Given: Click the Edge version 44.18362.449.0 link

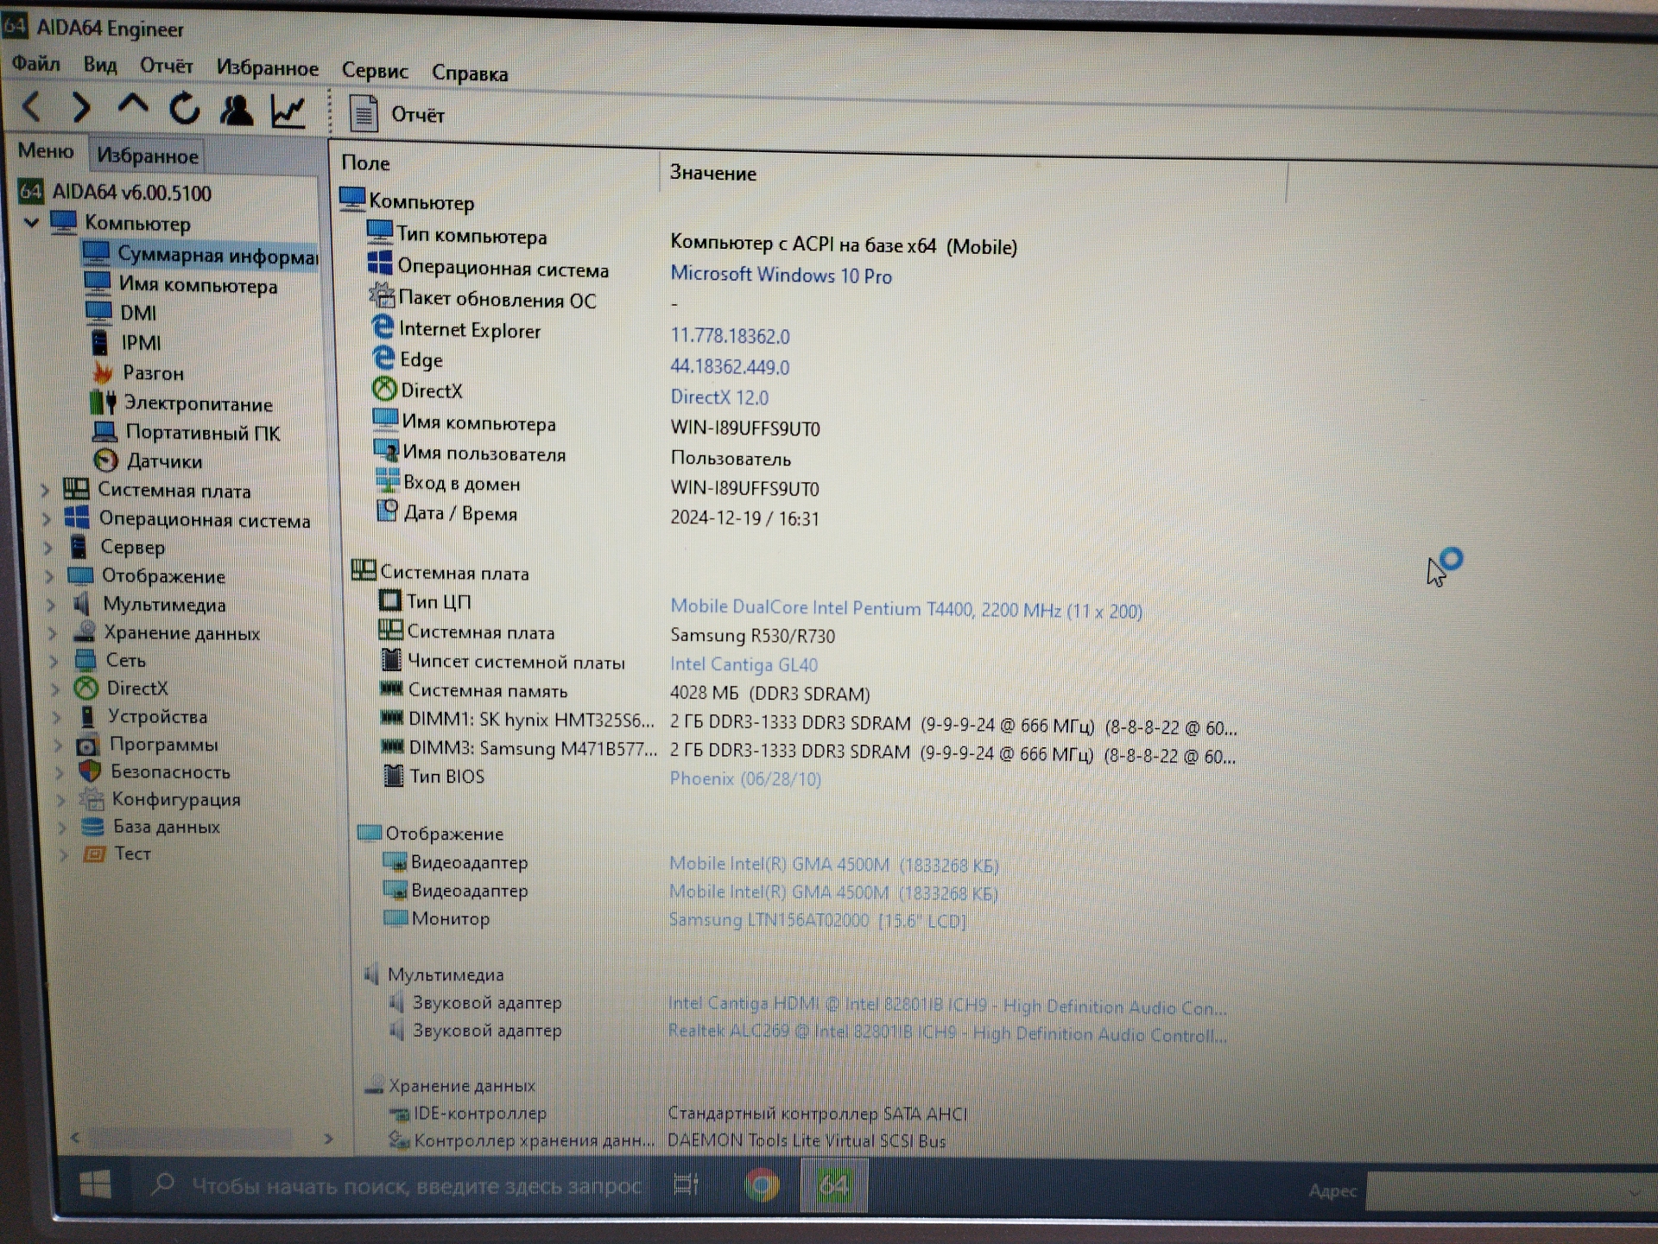Looking at the screenshot, I should coord(730,367).
